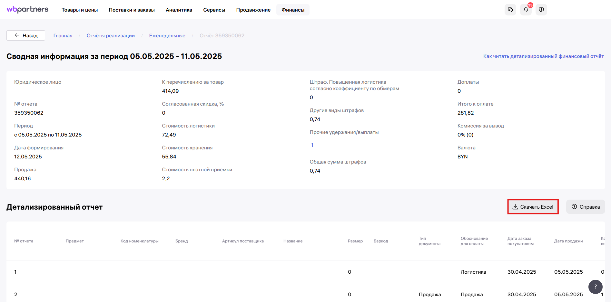
Task: Click the feedback question bubble icon
Action: 541,10
